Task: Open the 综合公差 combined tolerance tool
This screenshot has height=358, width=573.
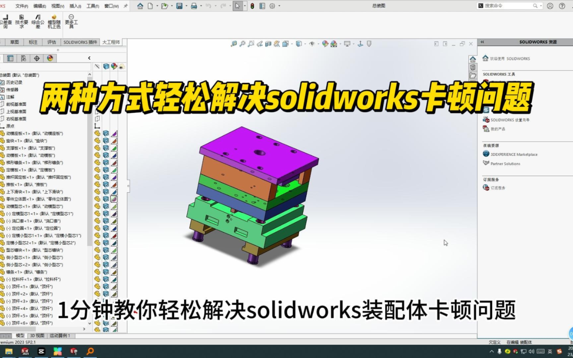Action: point(38,22)
